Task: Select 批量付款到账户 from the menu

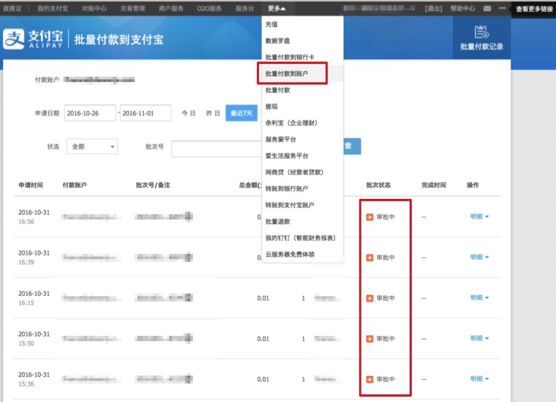Action: point(286,74)
